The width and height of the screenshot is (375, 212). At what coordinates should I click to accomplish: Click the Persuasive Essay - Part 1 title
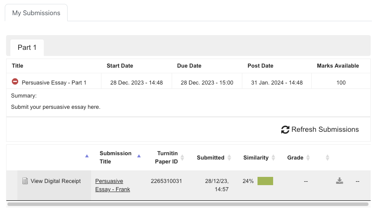point(54,82)
